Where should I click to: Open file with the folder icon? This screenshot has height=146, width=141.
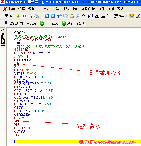(x=18, y=16)
